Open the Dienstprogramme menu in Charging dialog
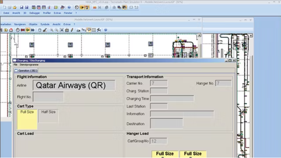 (x=29, y=65)
